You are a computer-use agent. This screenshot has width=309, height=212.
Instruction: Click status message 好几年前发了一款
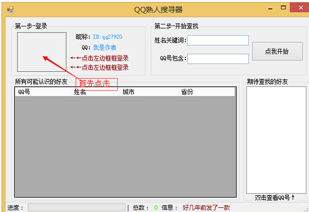click(206, 207)
